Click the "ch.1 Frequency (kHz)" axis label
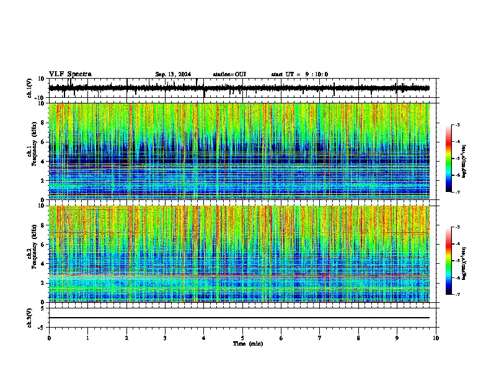491x379 pixels. click(x=32, y=144)
